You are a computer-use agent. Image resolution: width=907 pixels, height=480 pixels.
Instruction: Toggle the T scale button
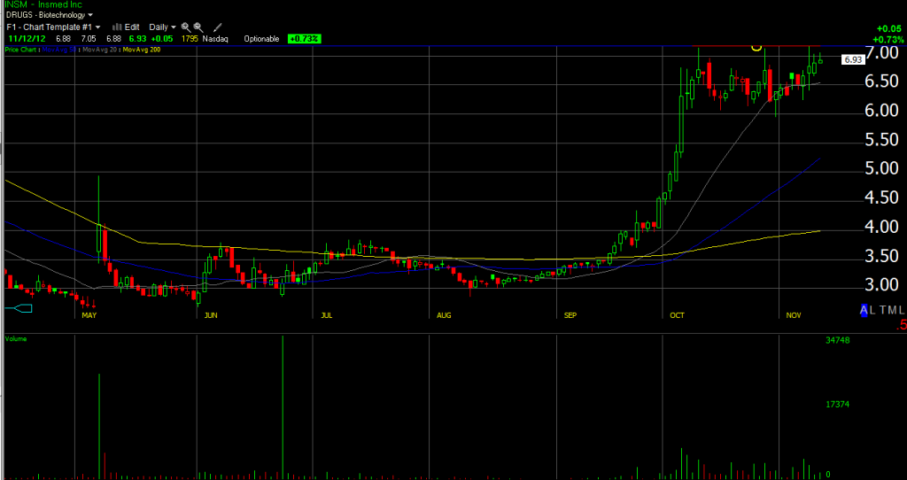884,311
